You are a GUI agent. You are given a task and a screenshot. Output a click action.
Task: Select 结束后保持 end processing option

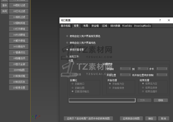[143, 88]
